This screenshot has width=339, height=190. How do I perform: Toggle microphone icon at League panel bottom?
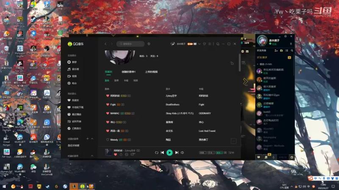(x=273, y=157)
